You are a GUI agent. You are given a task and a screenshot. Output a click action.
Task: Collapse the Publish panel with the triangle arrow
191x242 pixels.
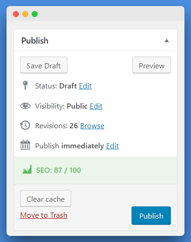coord(167,41)
